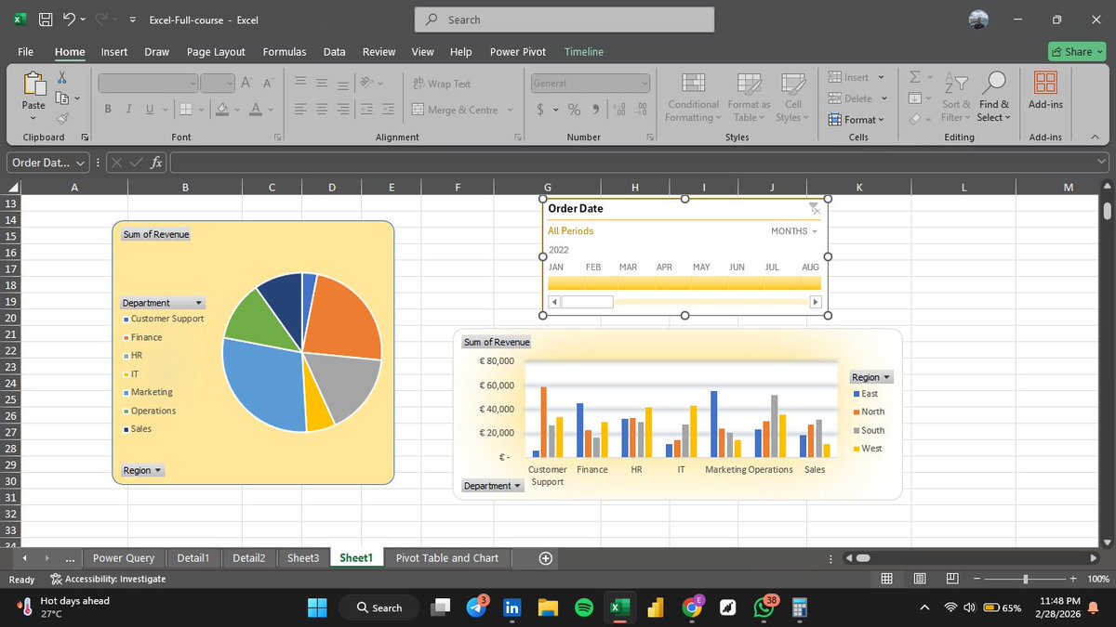Screen dimensions: 1116x627
Task: Open the Calculator app in taskbar
Action: tap(799, 607)
